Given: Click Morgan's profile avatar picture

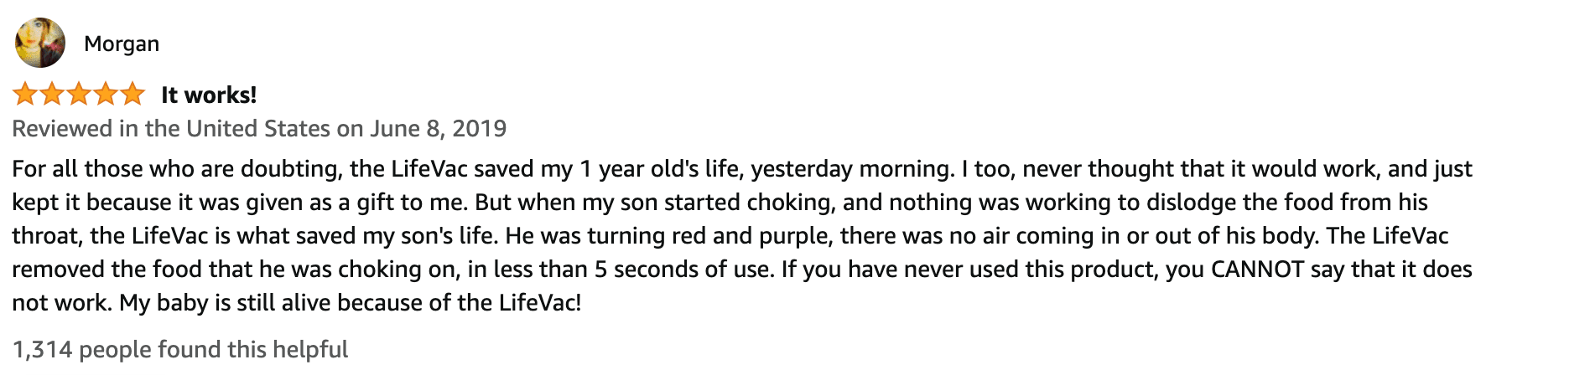Looking at the screenshot, I should click(x=39, y=43).
